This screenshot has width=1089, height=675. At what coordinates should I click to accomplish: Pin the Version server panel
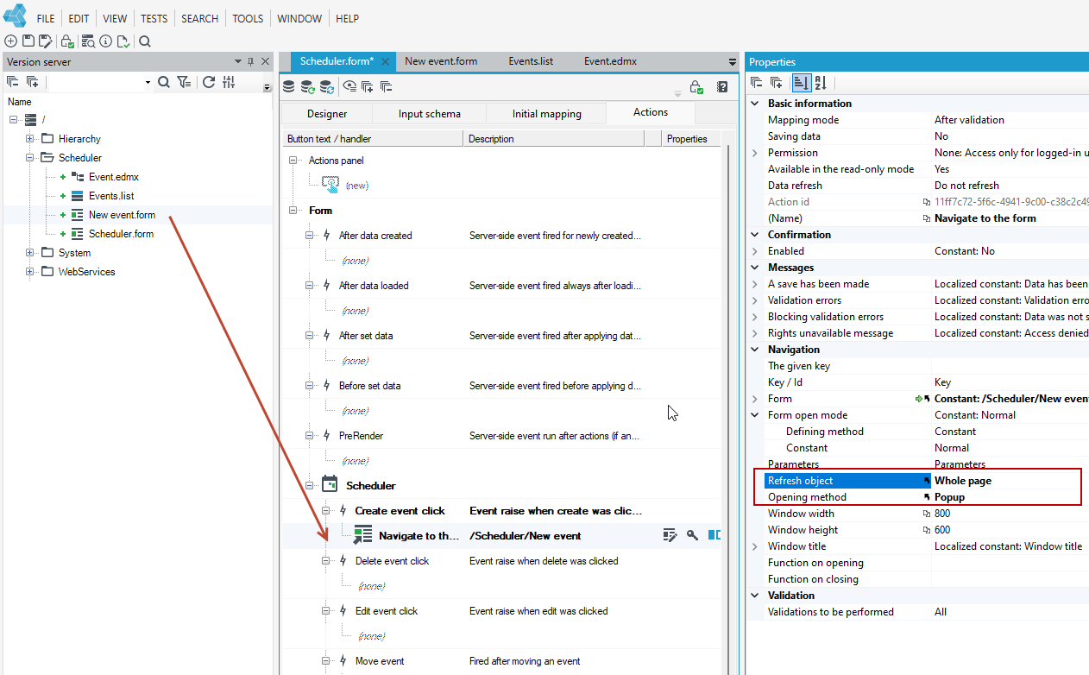pos(251,61)
